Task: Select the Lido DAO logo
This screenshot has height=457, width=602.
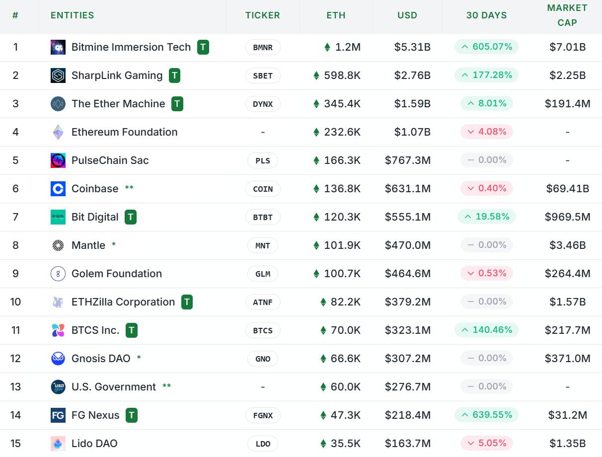Action: [x=58, y=444]
